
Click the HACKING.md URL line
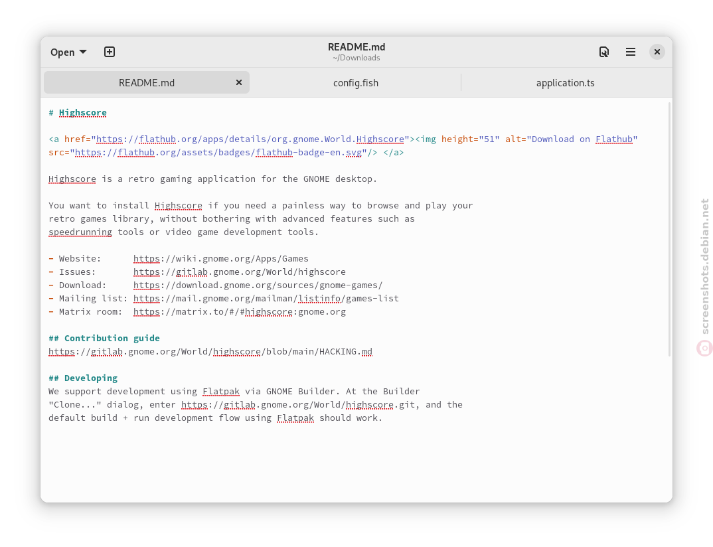210,351
